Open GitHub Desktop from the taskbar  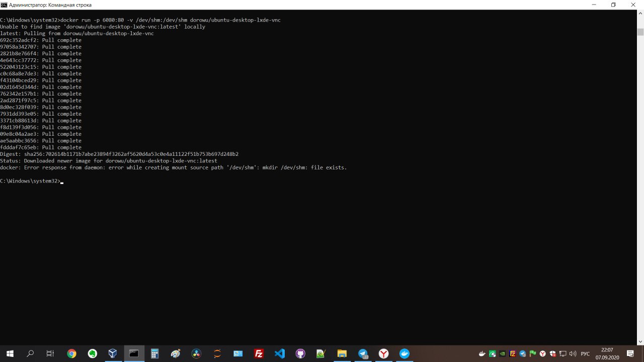(x=300, y=353)
